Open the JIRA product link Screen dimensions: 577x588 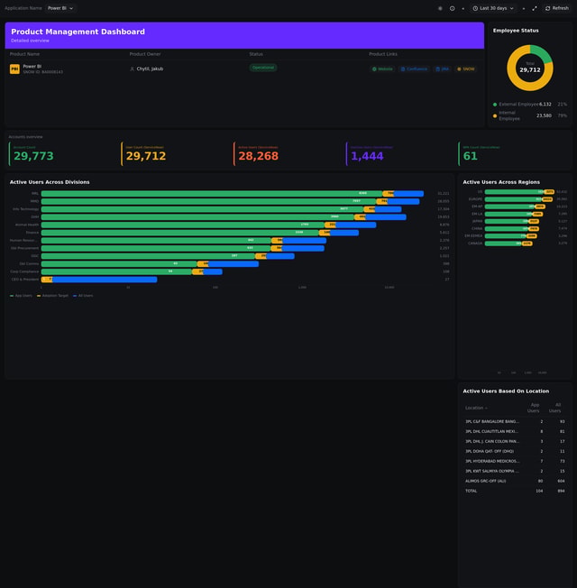[442, 69]
